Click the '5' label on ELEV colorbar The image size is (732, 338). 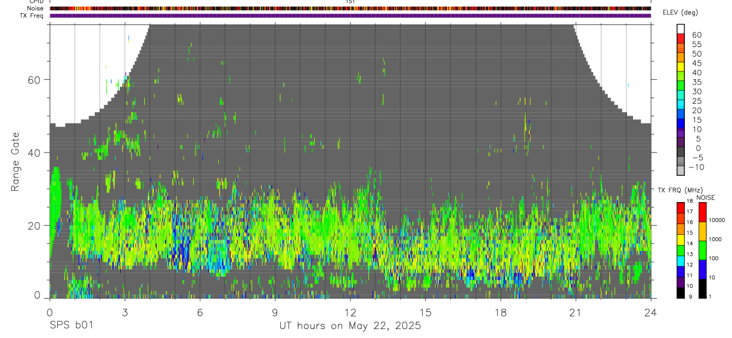pos(698,139)
